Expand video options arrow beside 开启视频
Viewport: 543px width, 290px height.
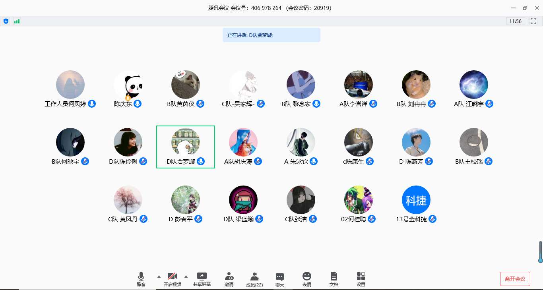coord(186,276)
